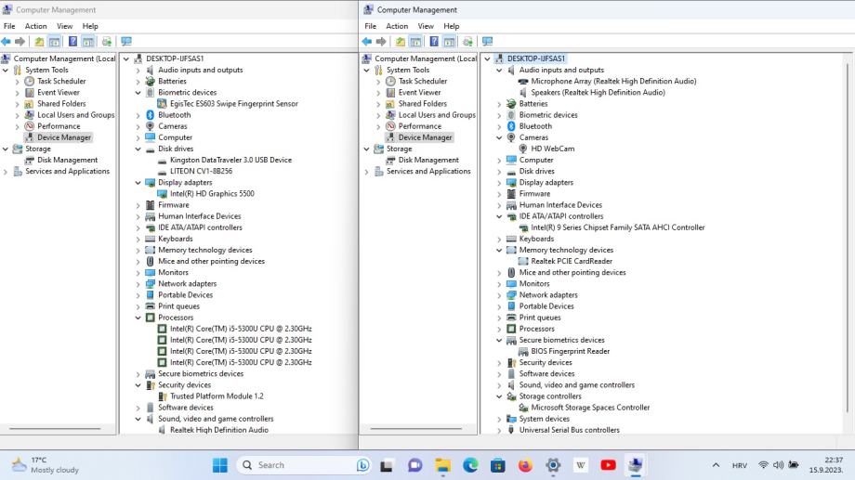Click the taskbar Search box
The width and height of the screenshot is (855, 480).
point(293,465)
